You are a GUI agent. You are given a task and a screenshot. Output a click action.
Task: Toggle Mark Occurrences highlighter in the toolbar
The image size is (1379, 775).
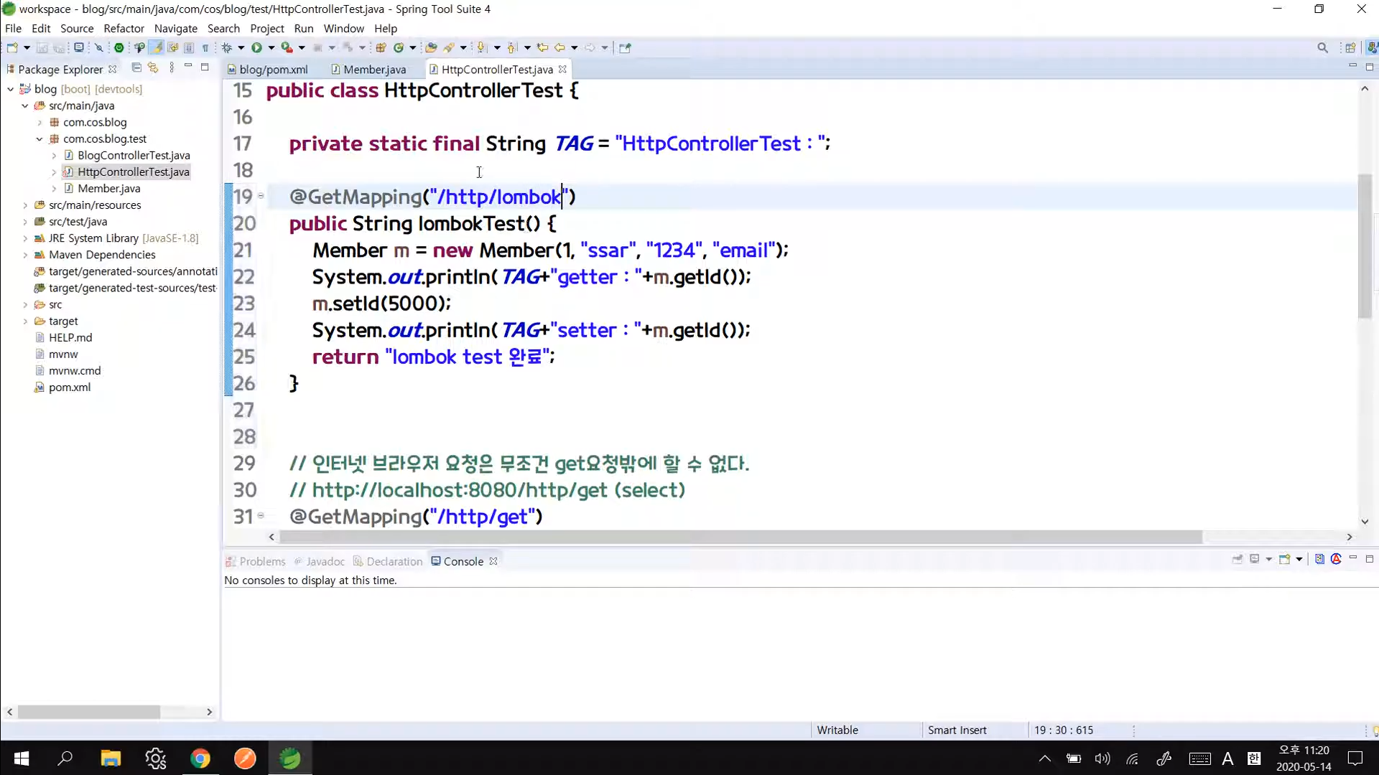tap(156, 47)
